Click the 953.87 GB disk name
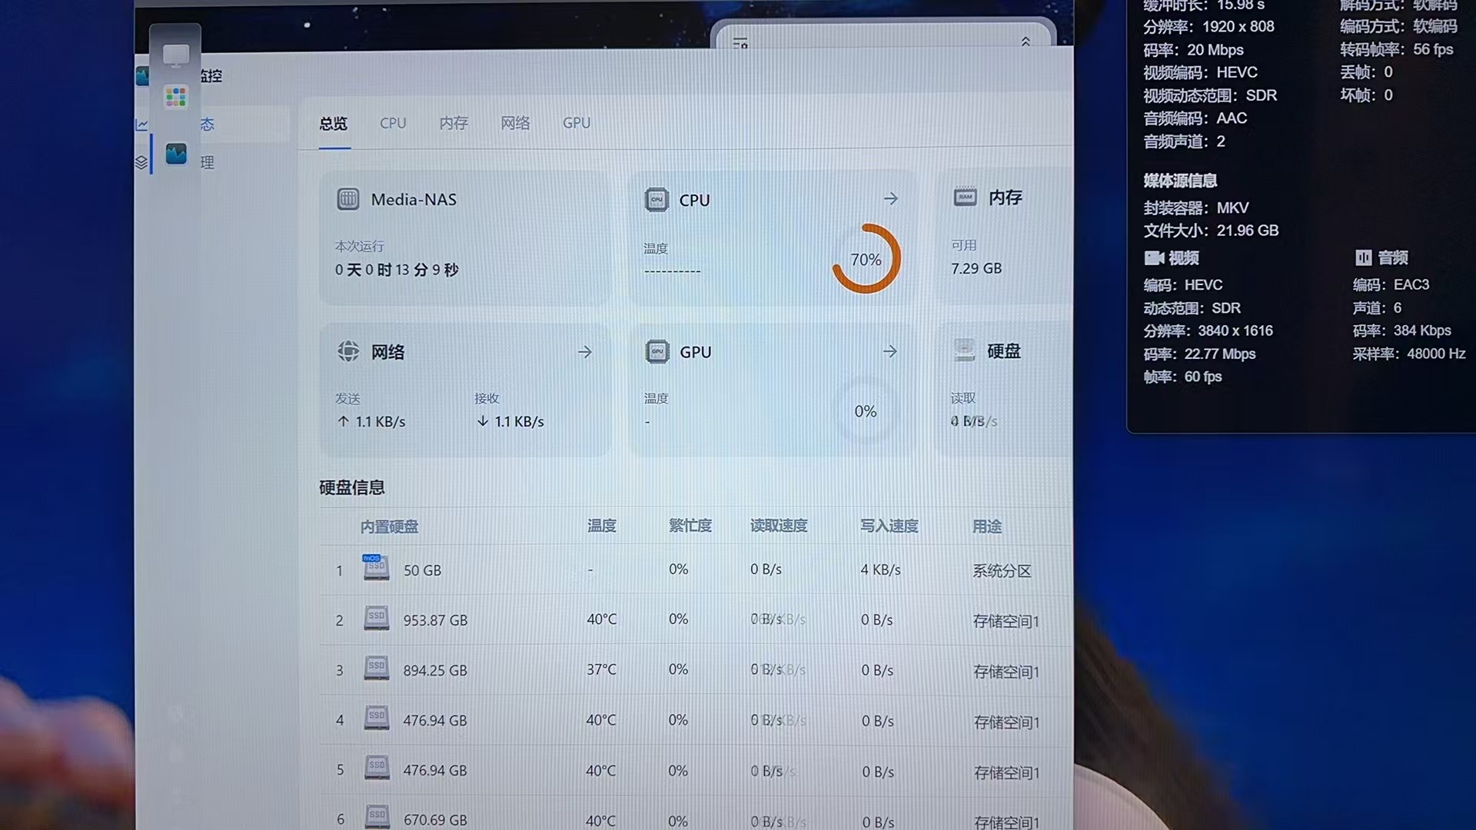1476x830 pixels. [x=435, y=620]
